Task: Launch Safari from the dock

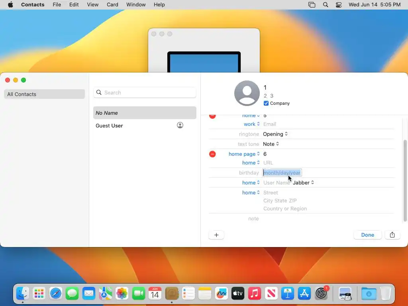Action: coord(56,294)
